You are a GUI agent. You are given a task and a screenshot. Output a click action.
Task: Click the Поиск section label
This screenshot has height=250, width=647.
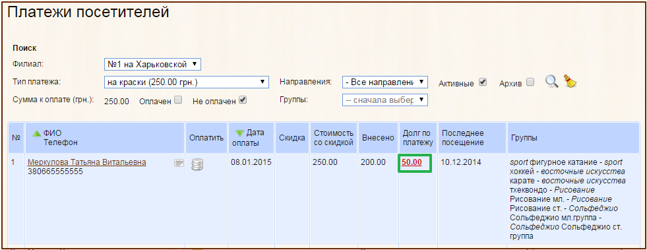click(24, 48)
